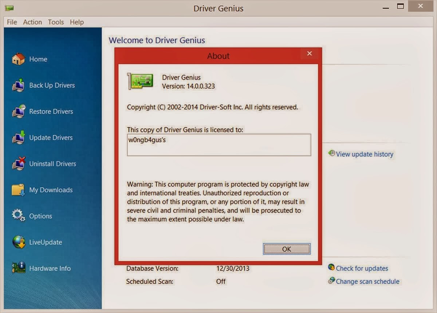Open the Check for updates link
Screen dimensions: 437x313
tap(362, 268)
